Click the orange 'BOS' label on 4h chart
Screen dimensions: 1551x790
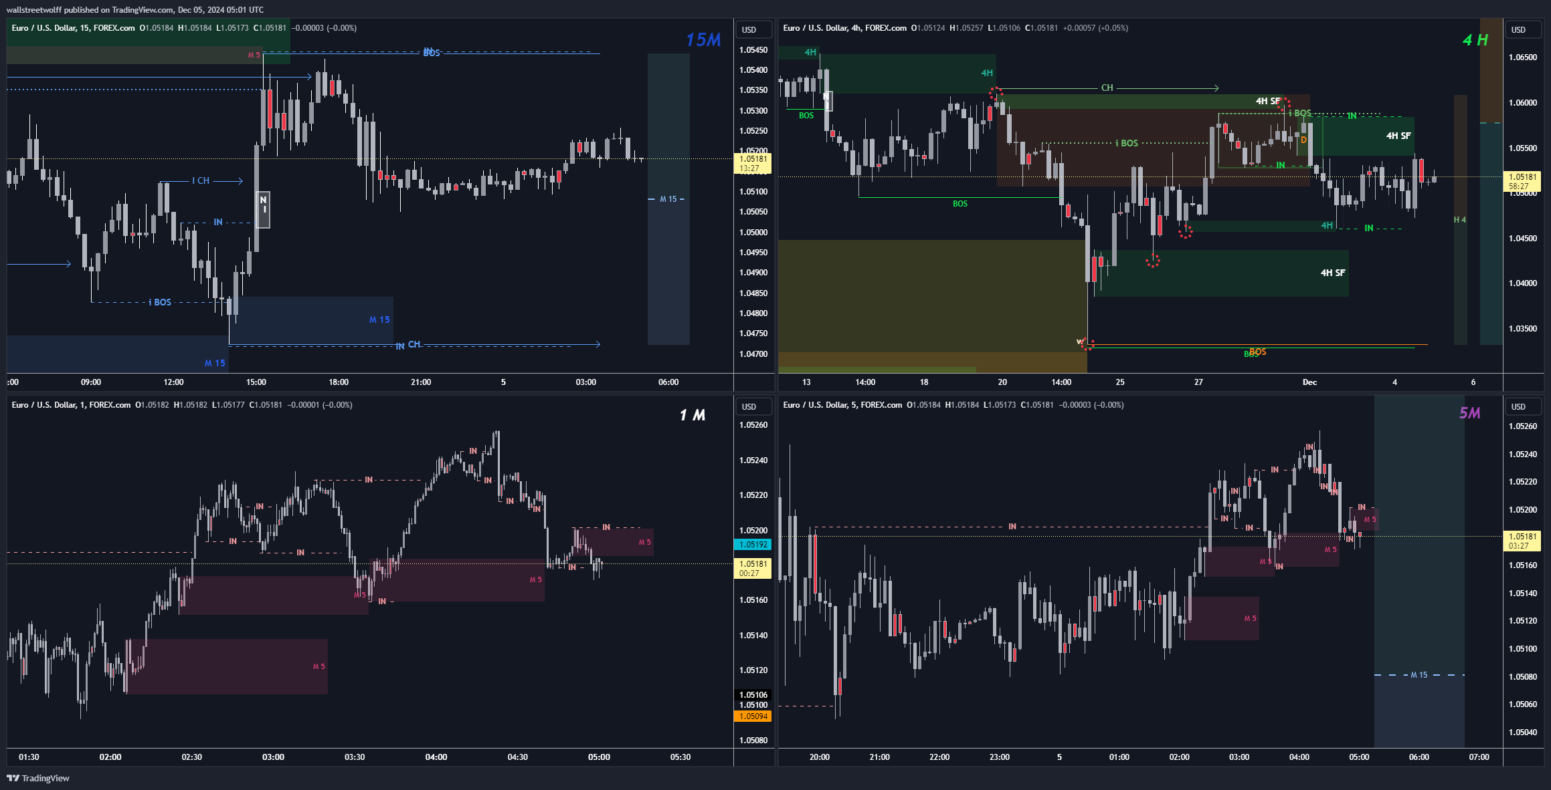pos(1258,352)
